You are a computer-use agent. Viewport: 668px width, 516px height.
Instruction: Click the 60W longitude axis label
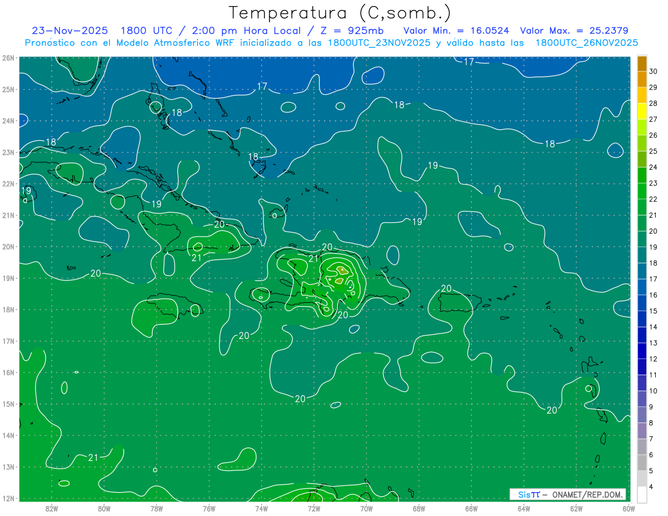pyautogui.click(x=629, y=508)
